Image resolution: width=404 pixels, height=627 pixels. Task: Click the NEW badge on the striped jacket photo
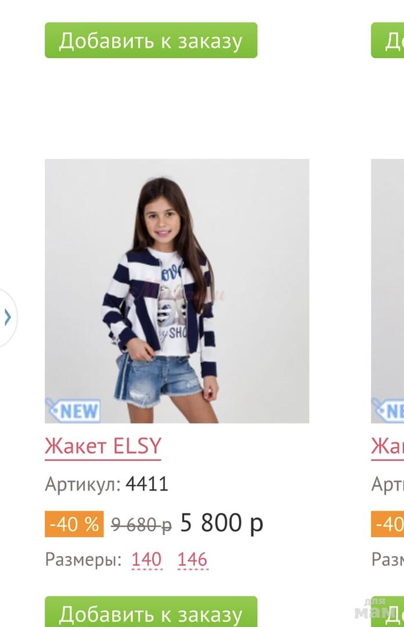click(x=73, y=410)
